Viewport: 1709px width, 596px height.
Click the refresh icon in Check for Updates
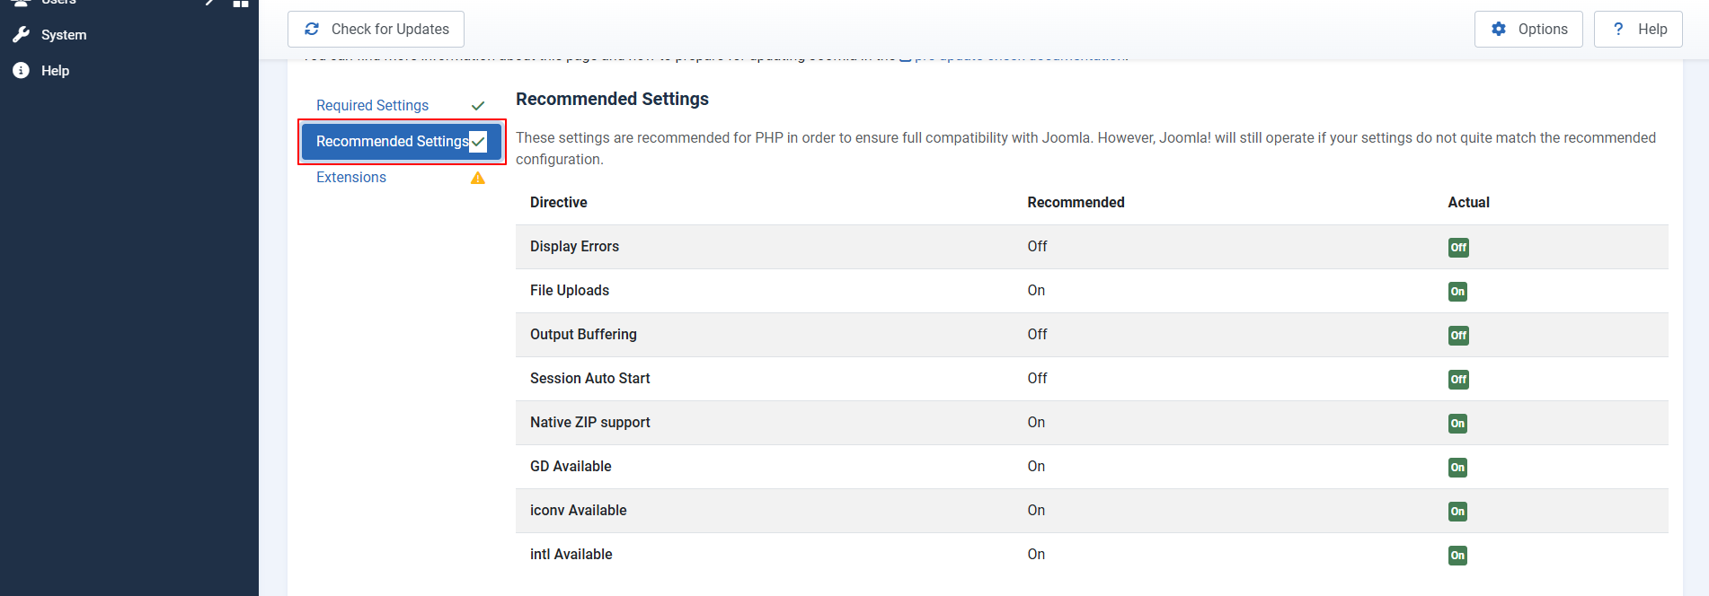(x=312, y=29)
